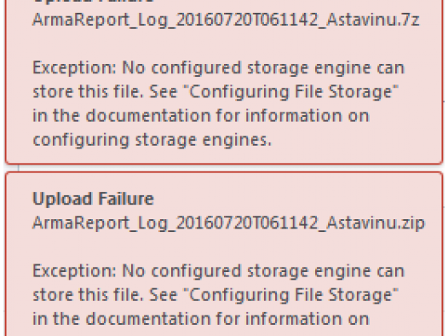The width and height of the screenshot is (448, 336).
Task: Click "in the documentation for information on" in first notification
Action: 201,116
